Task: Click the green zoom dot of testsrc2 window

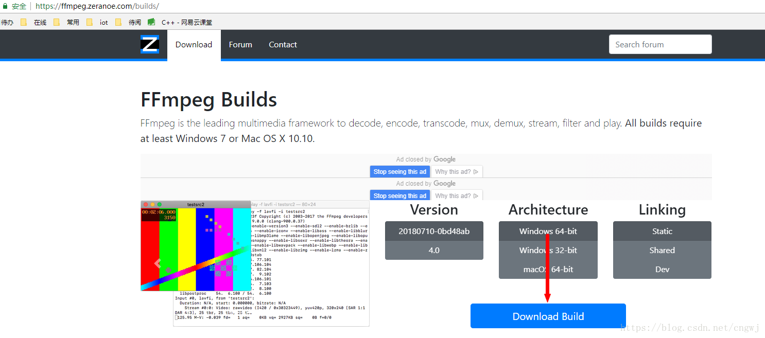Action: click(x=160, y=204)
